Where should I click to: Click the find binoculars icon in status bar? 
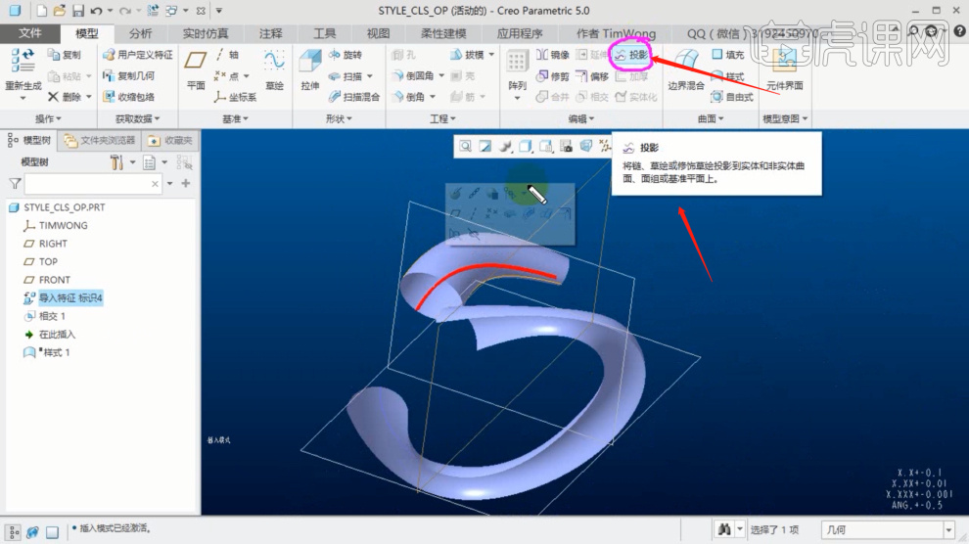click(724, 529)
